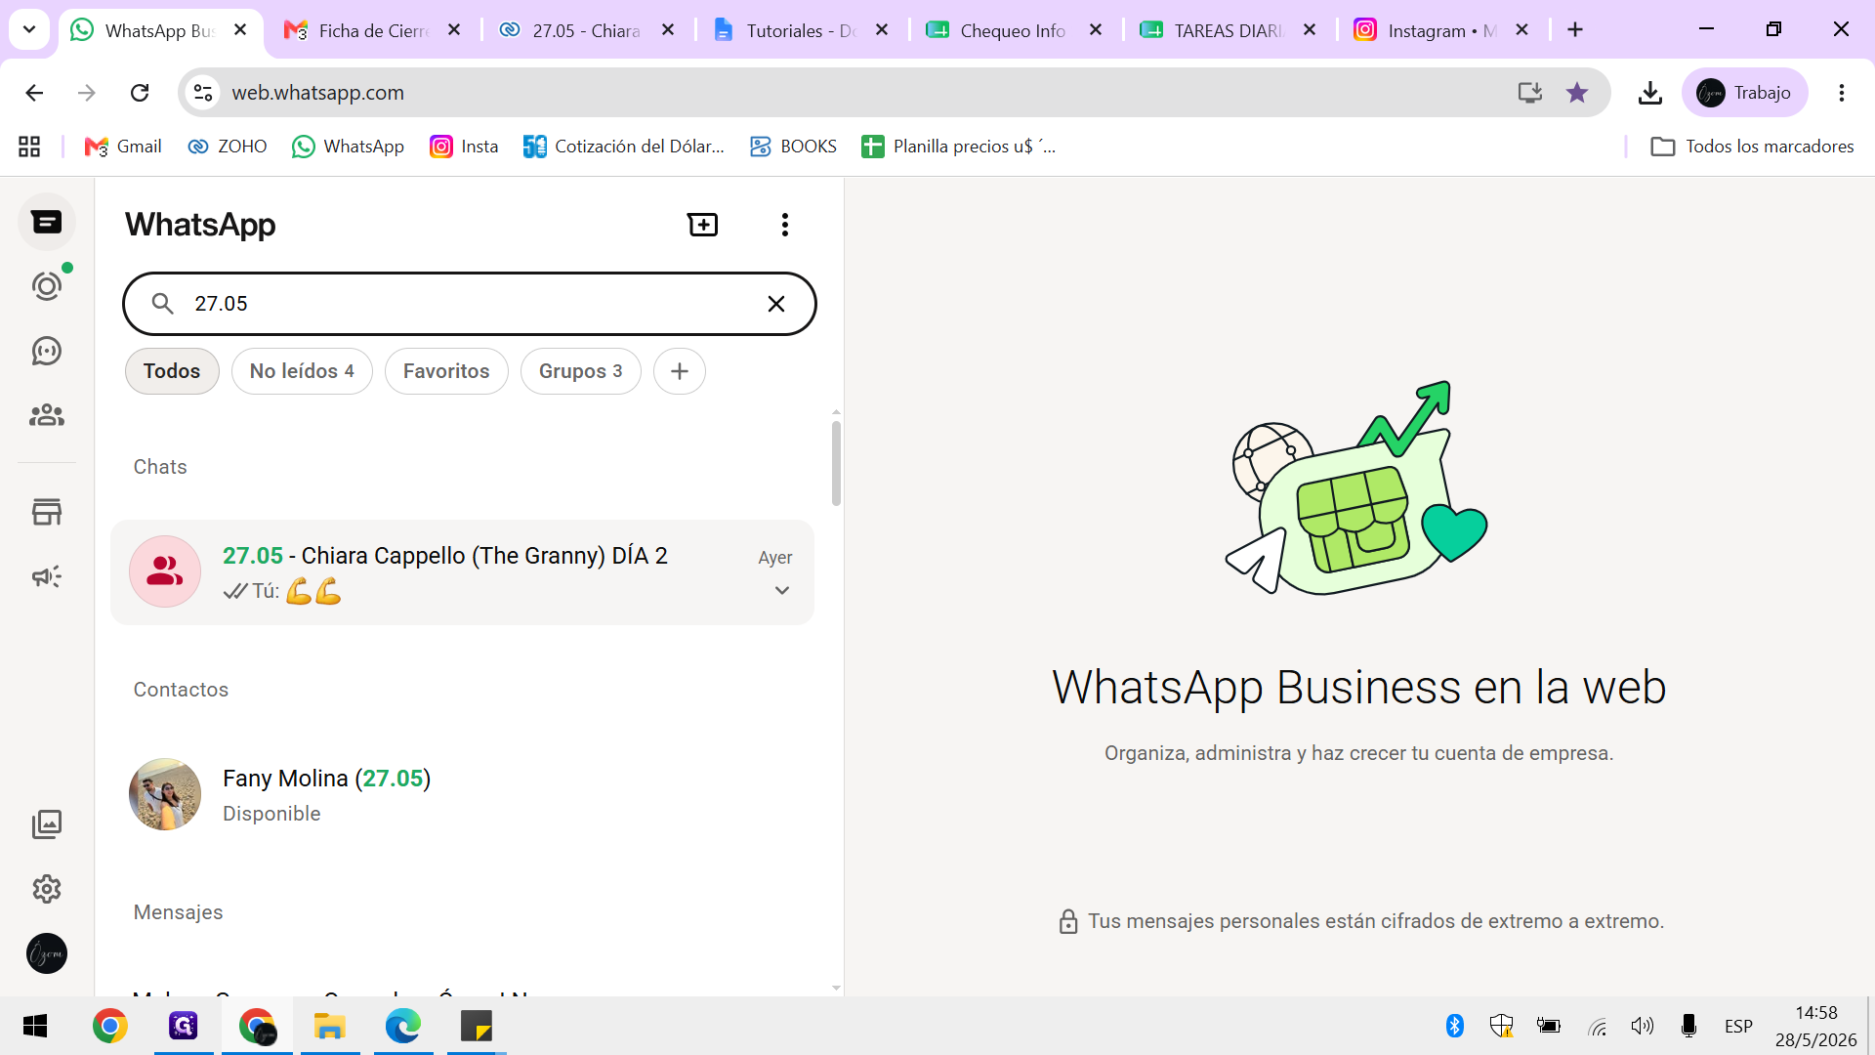The image size is (1875, 1055).
Task: Switch to the Tutoriales Docs tab
Action: 800,30
